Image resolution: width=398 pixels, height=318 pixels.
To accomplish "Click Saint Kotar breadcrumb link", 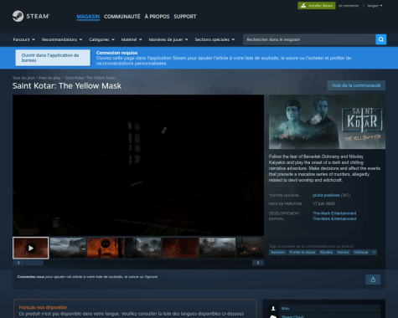I will tap(90, 78).
